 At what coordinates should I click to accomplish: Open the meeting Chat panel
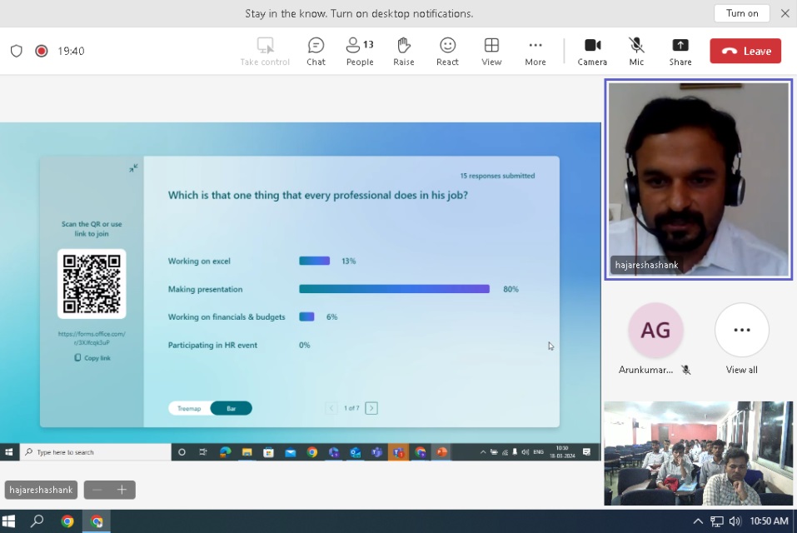tap(316, 52)
